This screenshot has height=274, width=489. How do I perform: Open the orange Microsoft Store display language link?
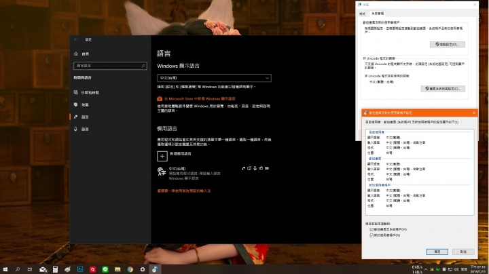click(200, 99)
